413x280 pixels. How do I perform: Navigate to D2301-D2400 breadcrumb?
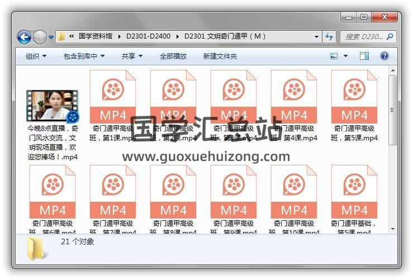[148, 36]
